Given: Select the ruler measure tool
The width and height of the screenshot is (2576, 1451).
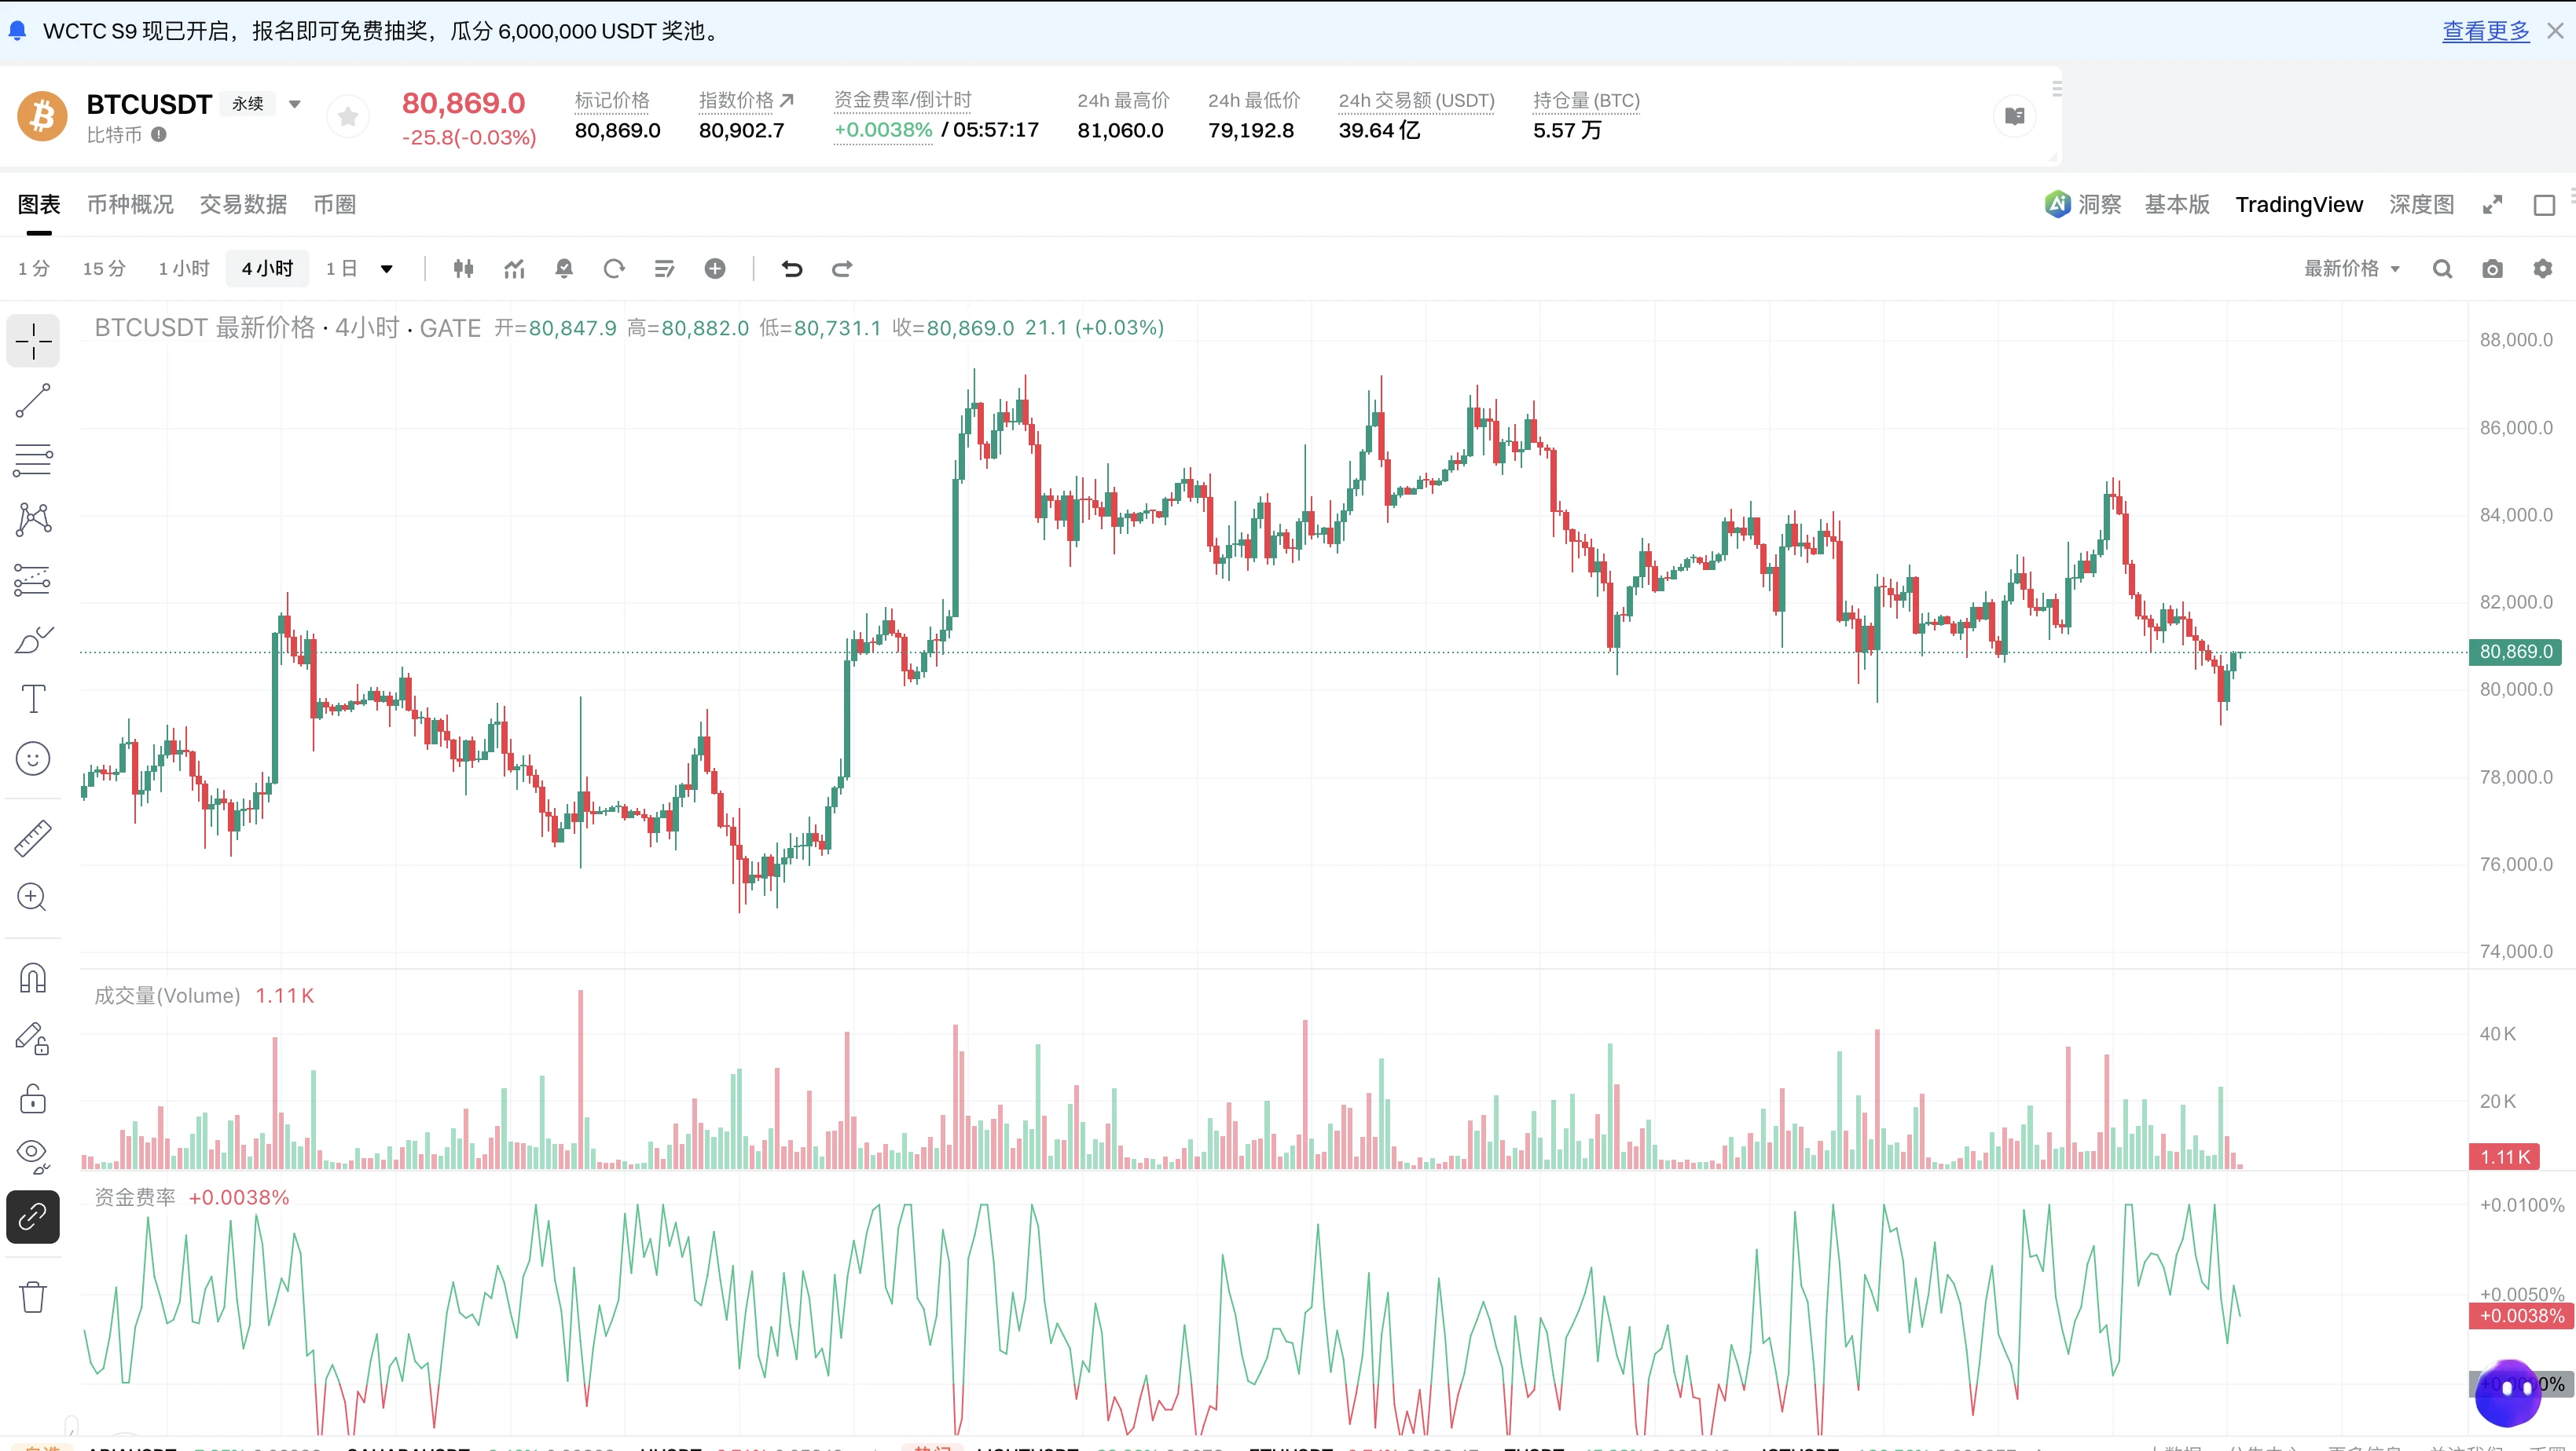Looking at the screenshot, I should [33, 839].
